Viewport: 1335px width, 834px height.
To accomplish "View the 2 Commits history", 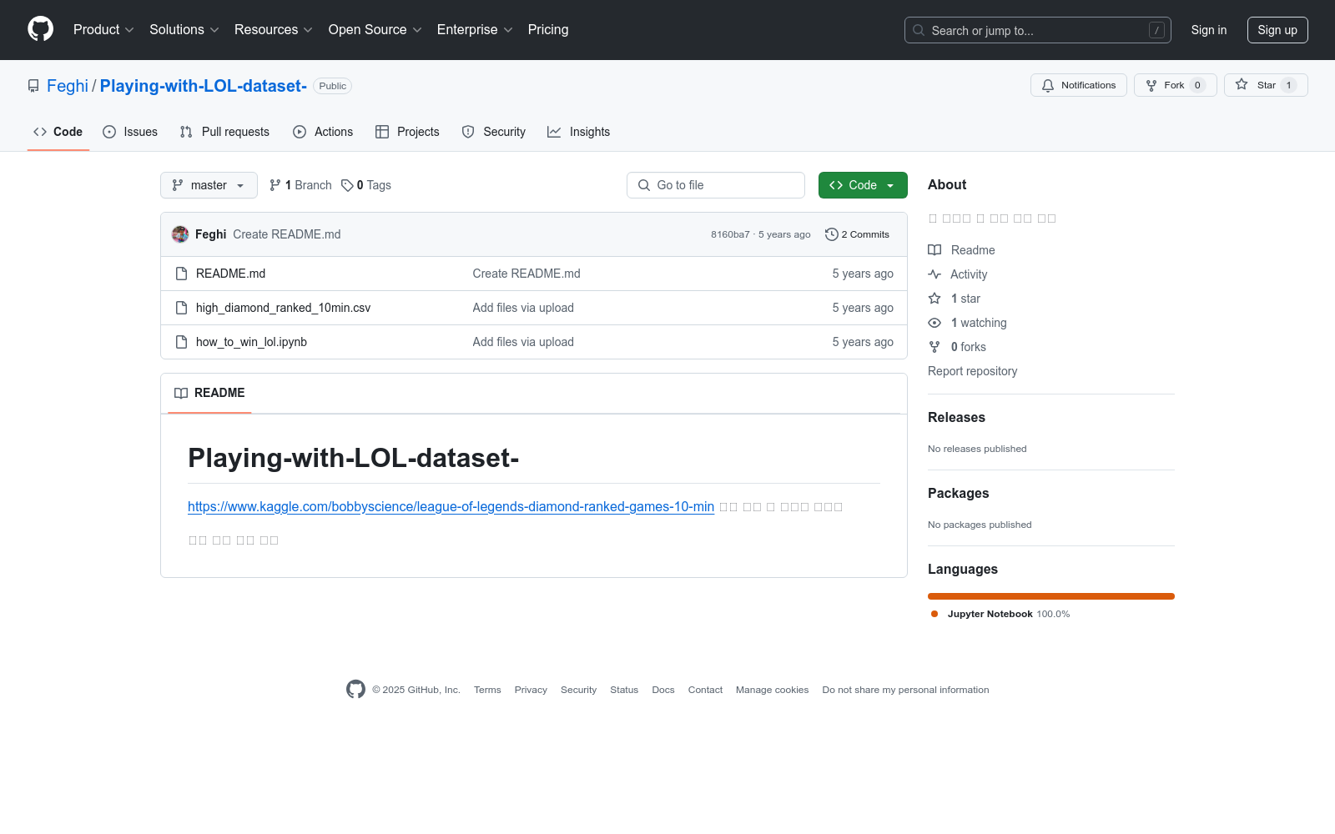I will tap(857, 234).
